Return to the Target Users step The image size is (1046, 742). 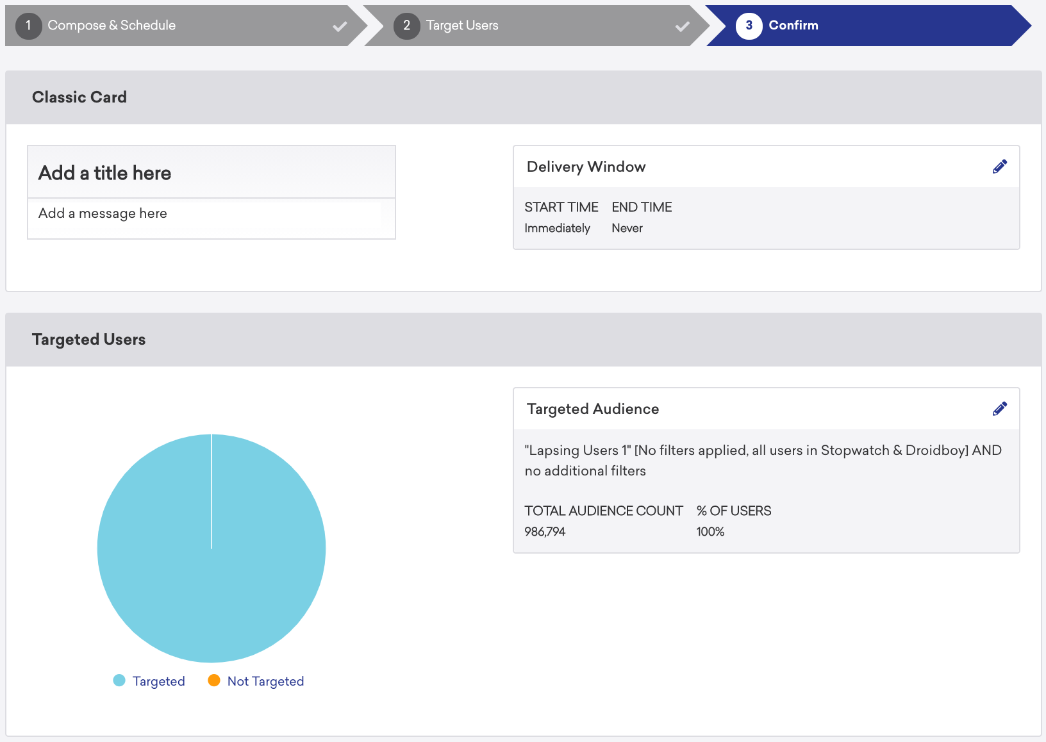462,26
